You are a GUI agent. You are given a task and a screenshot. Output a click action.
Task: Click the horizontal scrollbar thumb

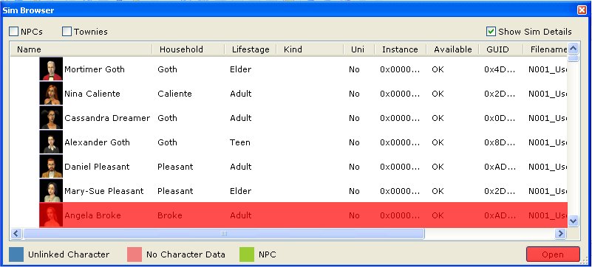223,234
